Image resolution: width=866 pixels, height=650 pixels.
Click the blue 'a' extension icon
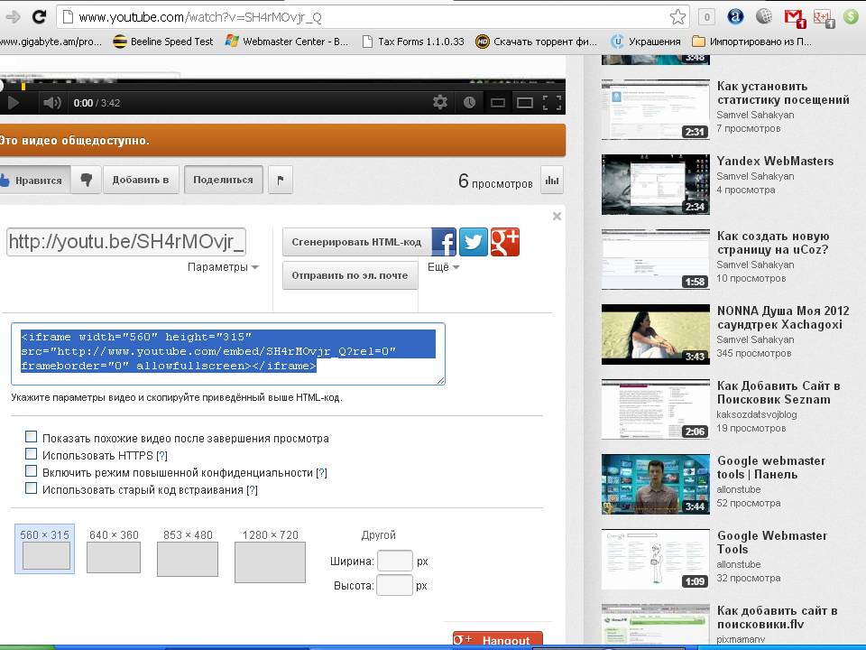[x=735, y=16]
